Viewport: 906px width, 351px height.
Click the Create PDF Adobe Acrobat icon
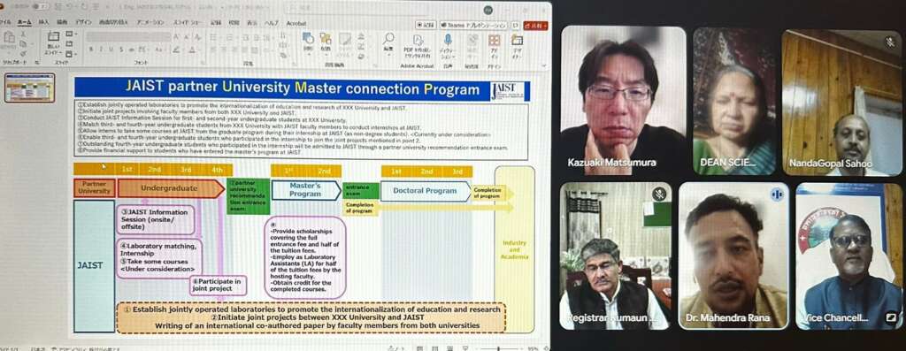(418, 41)
